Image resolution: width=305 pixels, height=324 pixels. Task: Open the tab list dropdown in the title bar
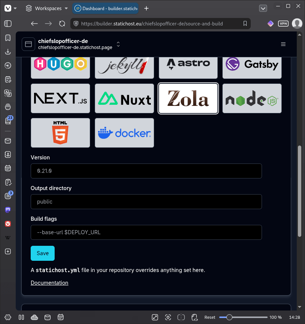(x=263, y=8)
